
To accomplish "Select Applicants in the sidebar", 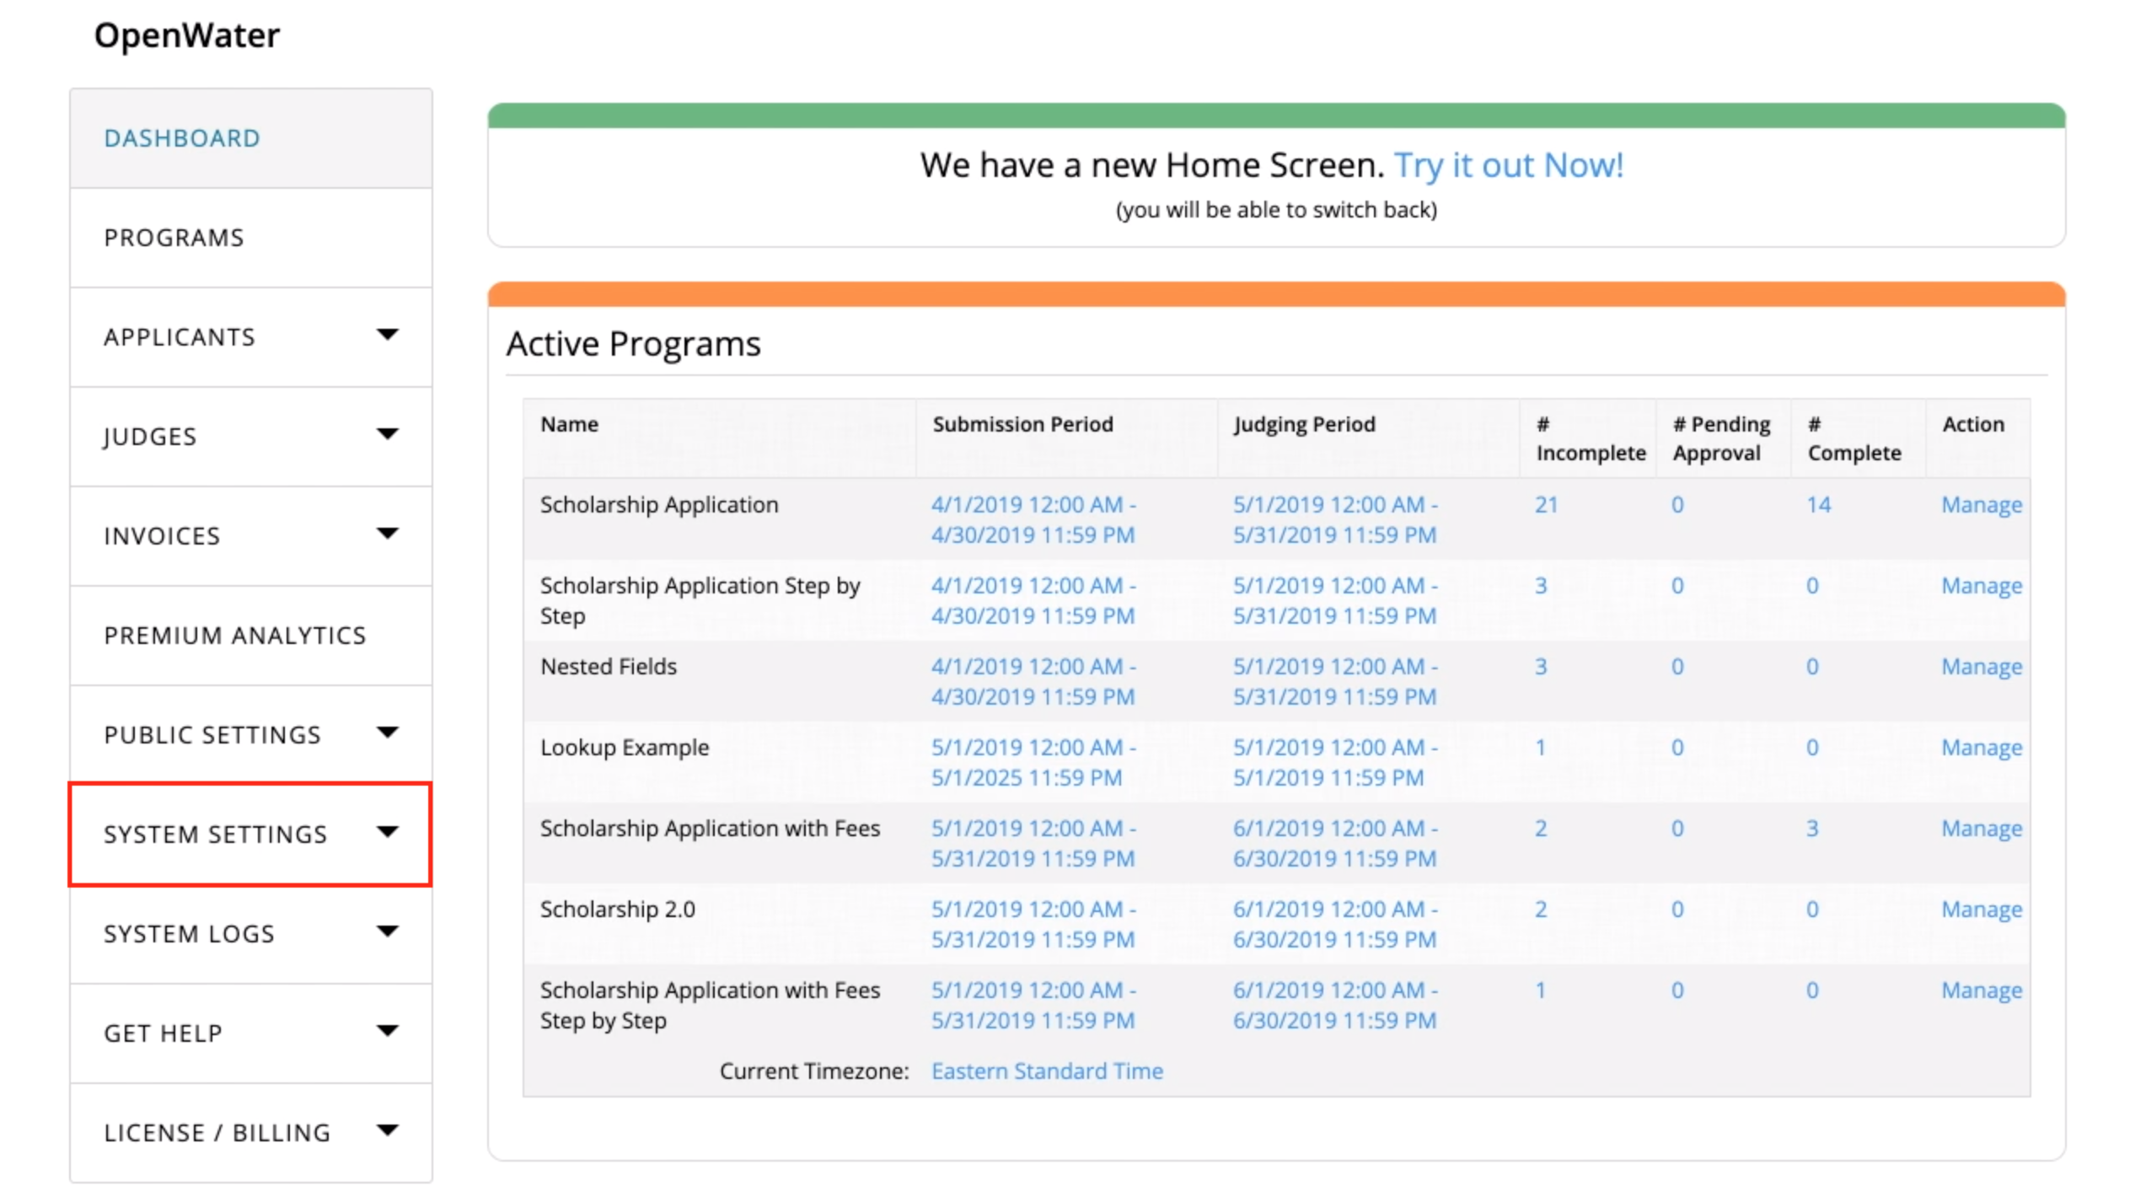I will [x=180, y=337].
